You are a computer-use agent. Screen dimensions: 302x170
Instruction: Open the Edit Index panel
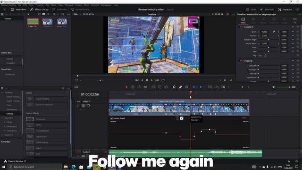(59, 9)
